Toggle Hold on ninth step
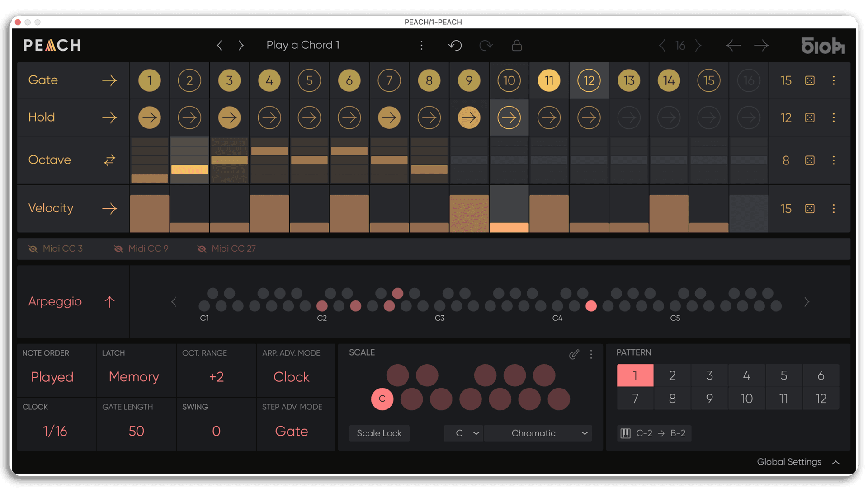Image resolution: width=868 pixels, height=488 pixels. (x=469, y=117)
